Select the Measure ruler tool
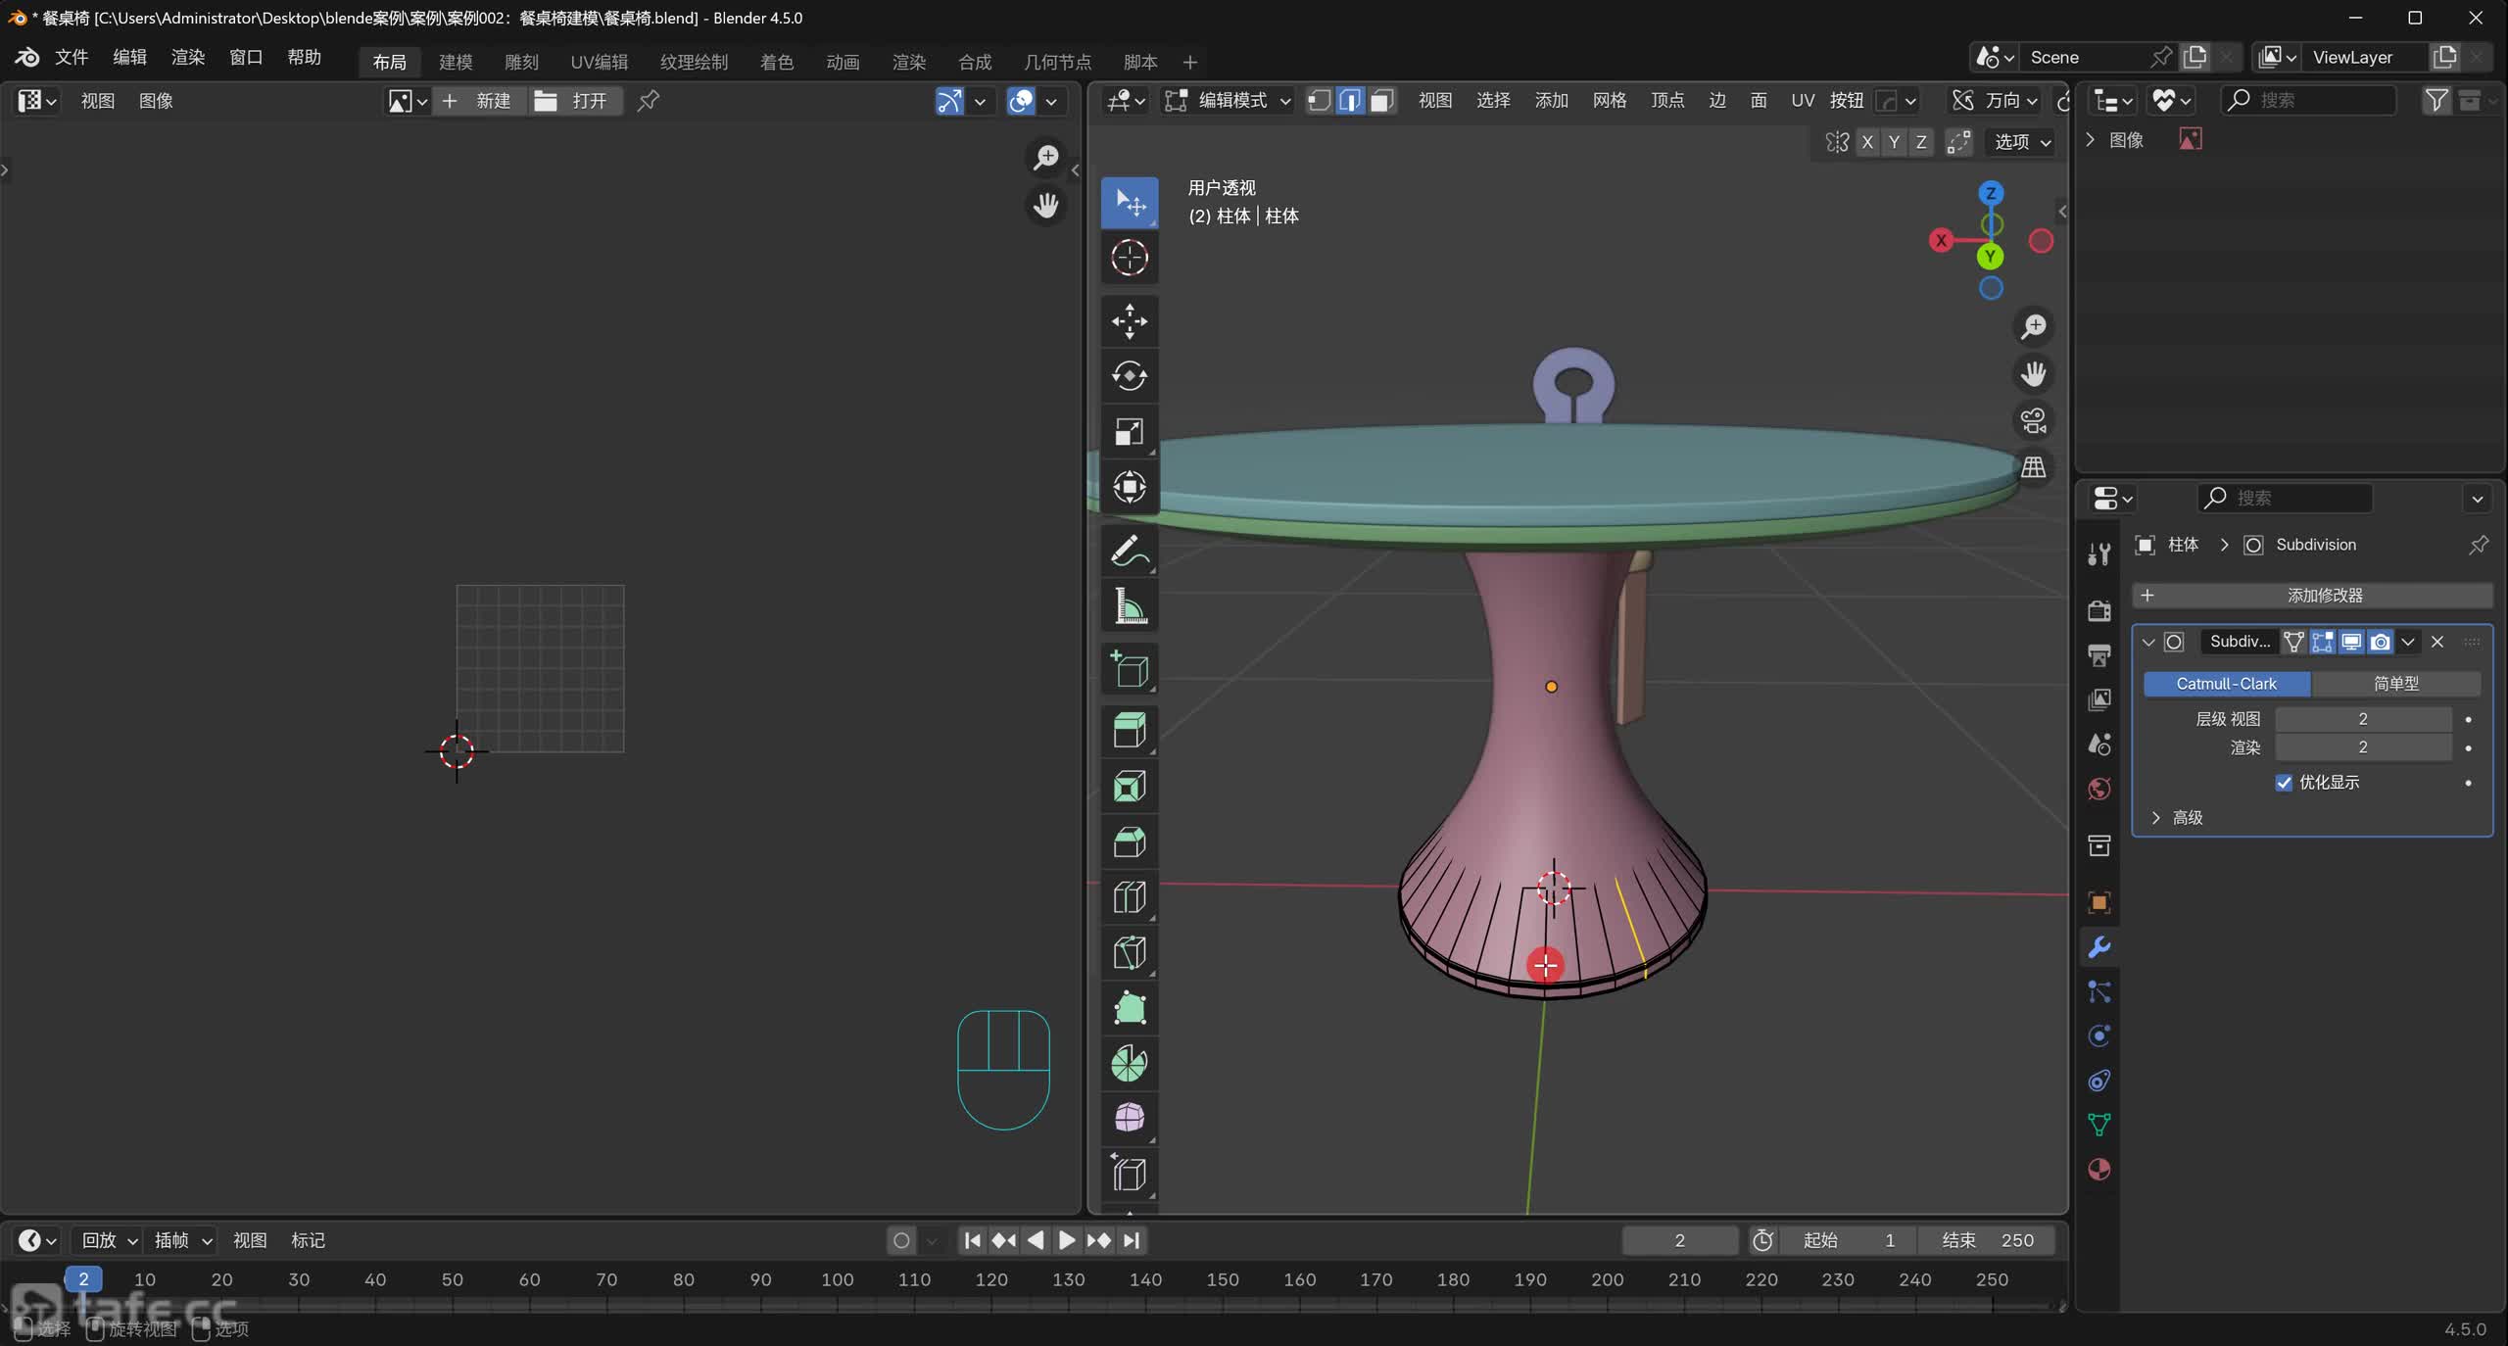The width and height of the screenshot is (2508, 1346). (1129, 606)
